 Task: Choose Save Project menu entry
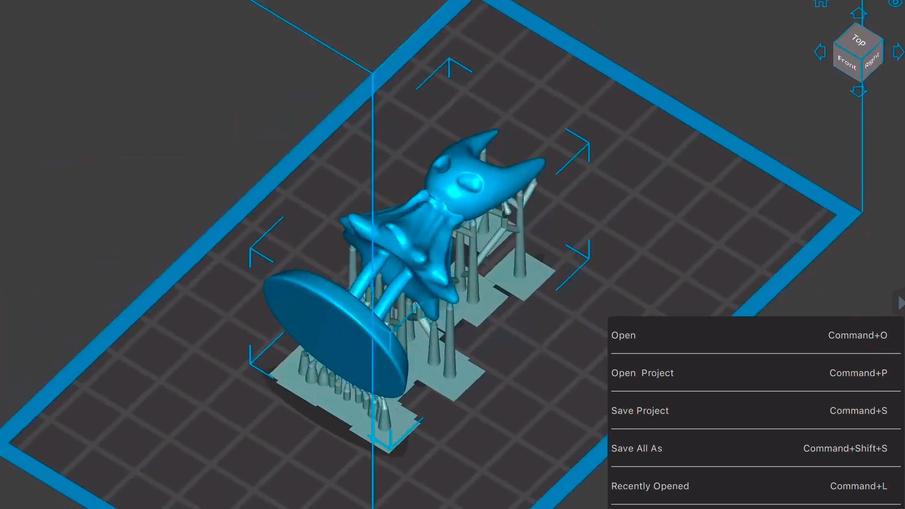(756, 410)
